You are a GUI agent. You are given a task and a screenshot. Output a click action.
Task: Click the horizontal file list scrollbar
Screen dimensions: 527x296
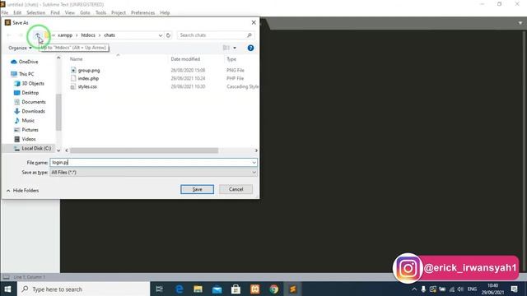[x=144, y=150]
